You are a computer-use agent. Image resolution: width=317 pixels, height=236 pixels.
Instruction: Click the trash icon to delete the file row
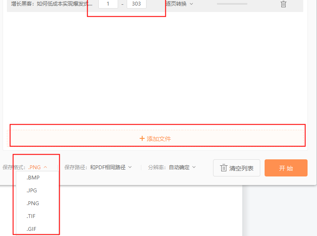pos(283,4)
